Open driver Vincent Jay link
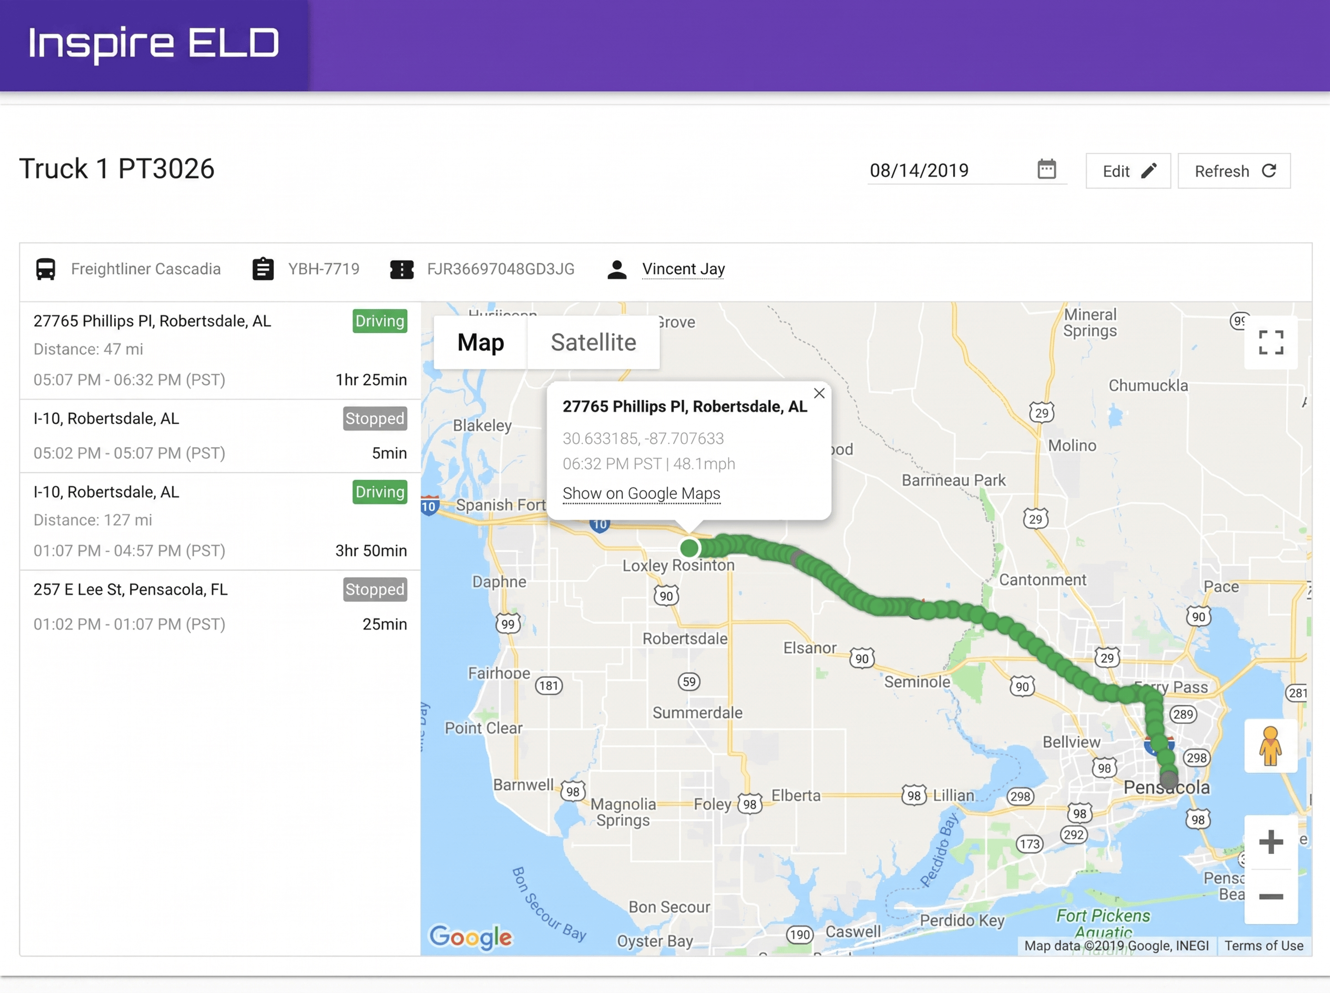Image resolution: width=1330 pixels, height=993 pixels. tap(683, 269)
